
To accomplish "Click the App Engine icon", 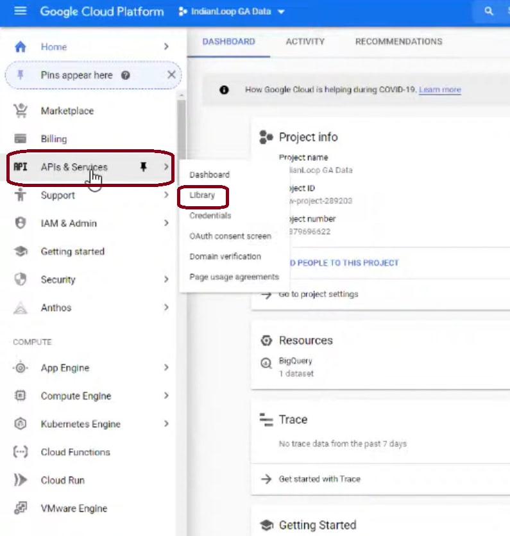I will (x=21, y=368).
